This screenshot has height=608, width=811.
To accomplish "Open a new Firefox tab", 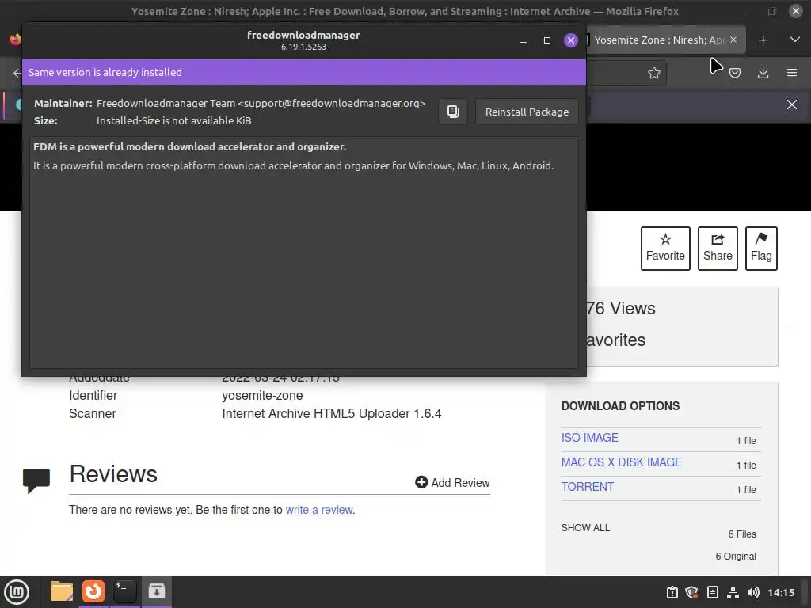I will [763, 40].
